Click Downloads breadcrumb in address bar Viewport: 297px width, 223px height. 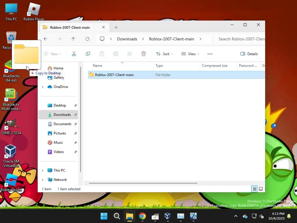click(127, 39)
